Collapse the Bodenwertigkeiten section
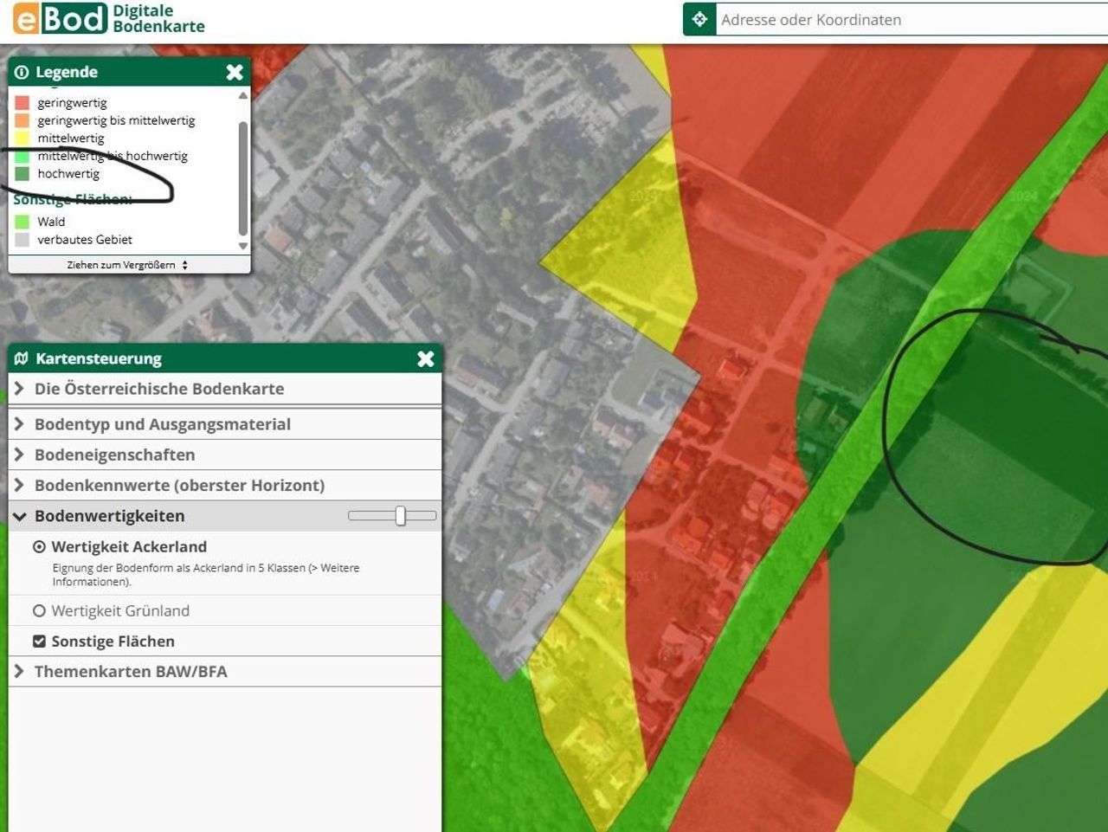This screenshot has width=1108, height=832. (x=110, y=516)
